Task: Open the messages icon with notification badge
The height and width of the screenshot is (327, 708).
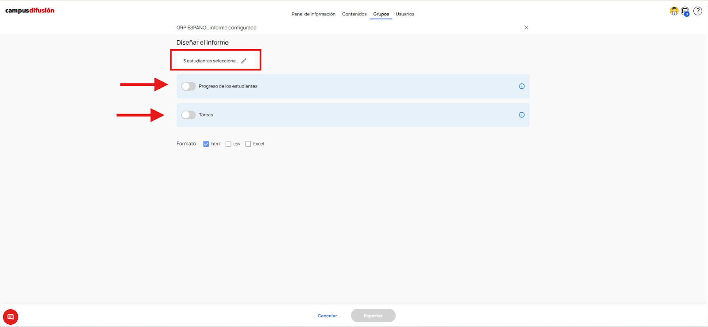Action: [685, 11]
